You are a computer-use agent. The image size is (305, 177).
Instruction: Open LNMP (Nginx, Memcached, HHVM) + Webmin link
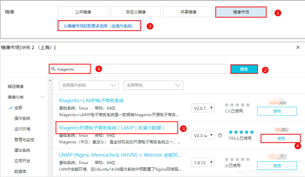120,155
